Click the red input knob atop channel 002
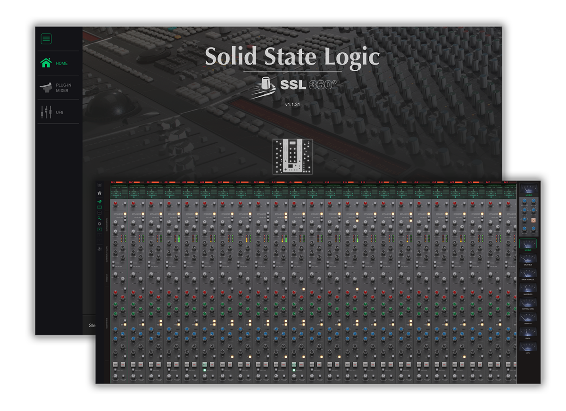 [133, 203]
